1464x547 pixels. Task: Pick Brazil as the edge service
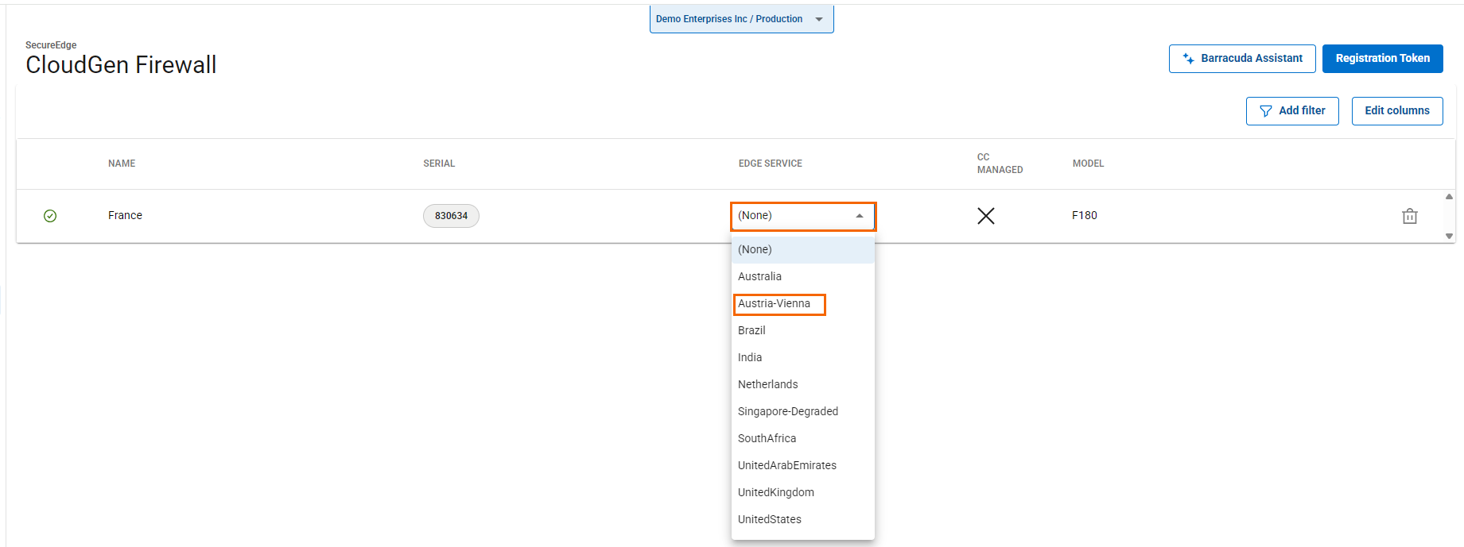[x=752, y=331]
